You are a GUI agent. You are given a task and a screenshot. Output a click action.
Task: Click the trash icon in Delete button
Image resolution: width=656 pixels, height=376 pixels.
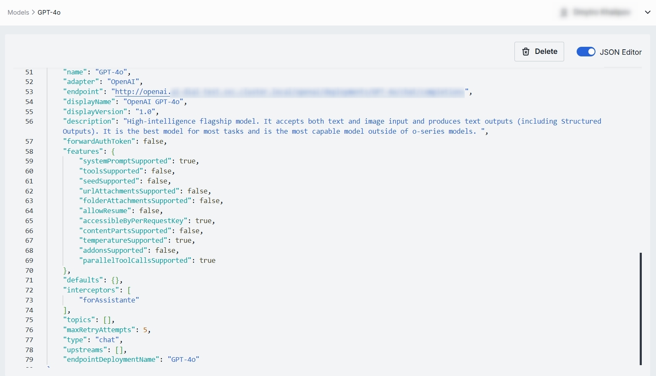(x=526, y=52)
